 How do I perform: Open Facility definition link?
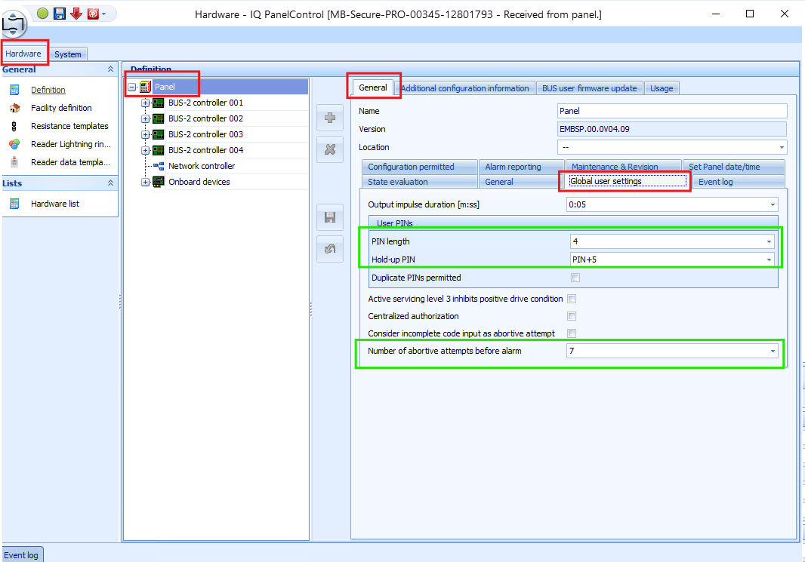[x=61, y=108]
